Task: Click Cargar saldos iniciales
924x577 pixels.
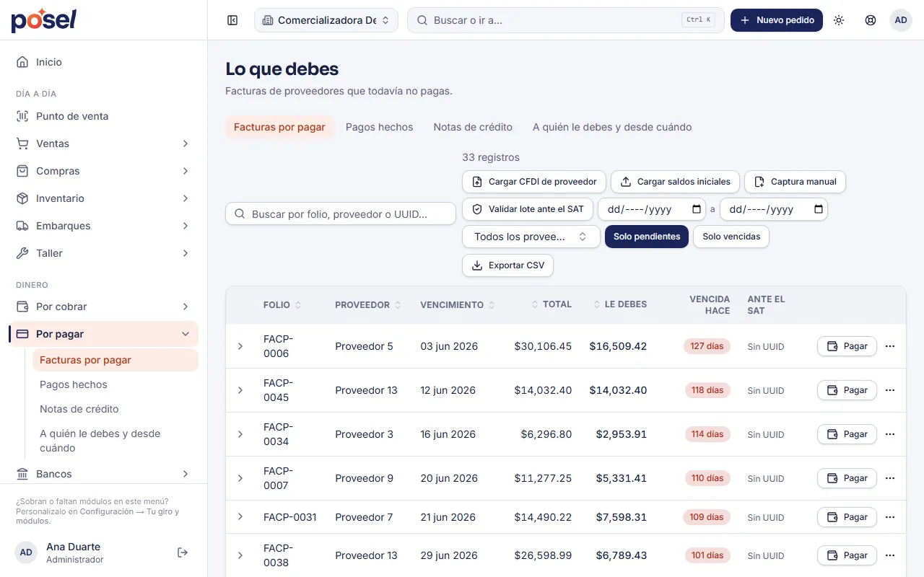Action: (675, 182)
